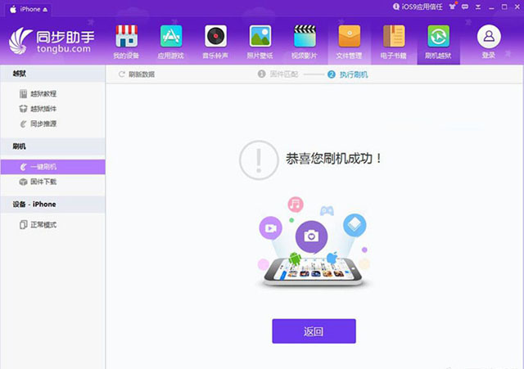Open the title bar dropdown menu arrow

[x=478, y=7]
